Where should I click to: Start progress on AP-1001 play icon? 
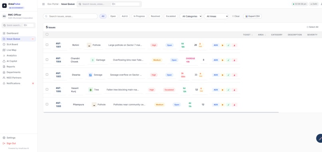click(x=223, y=45)
